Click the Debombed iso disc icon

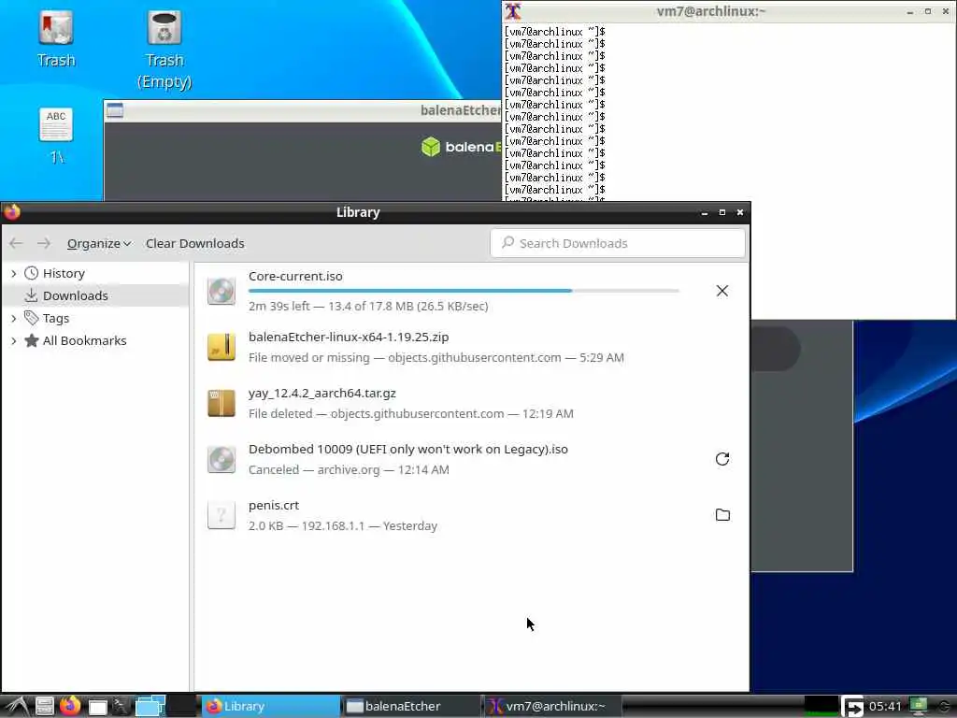[221, 459]
